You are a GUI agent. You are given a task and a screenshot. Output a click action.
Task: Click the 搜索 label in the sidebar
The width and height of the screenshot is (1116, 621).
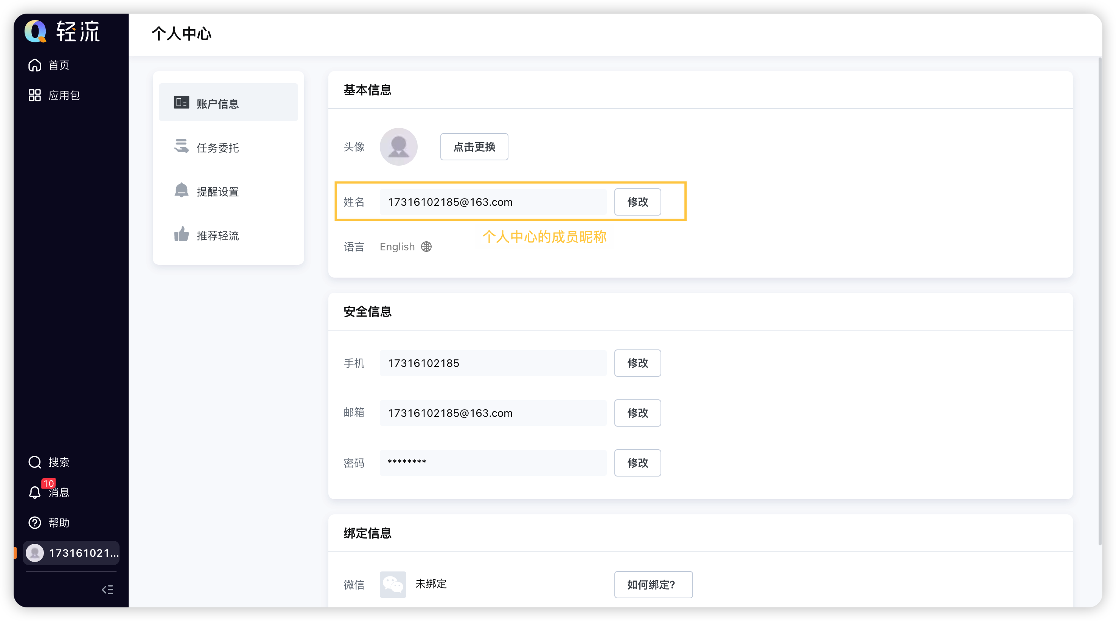(59, 463)
